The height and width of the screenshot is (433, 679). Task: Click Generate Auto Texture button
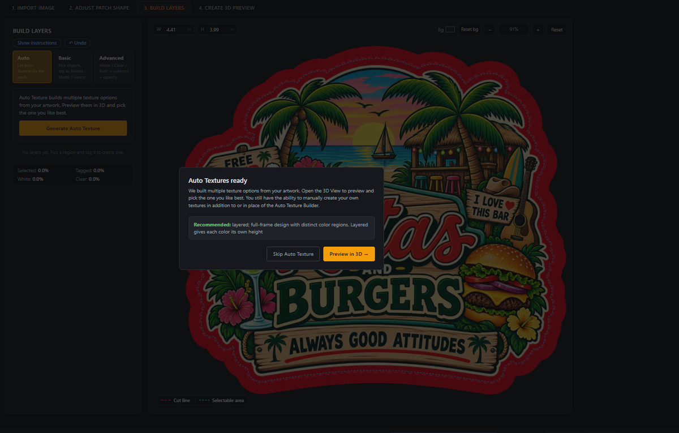[x=73, y=128]
